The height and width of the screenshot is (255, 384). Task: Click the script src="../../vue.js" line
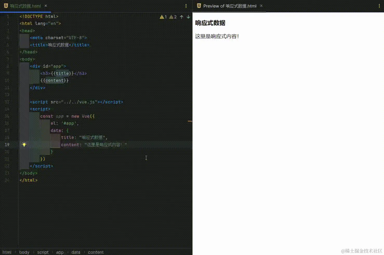coord(77,102)
